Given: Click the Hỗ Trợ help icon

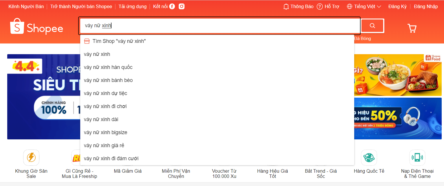Looking at the screenshot, I should 320,6.
